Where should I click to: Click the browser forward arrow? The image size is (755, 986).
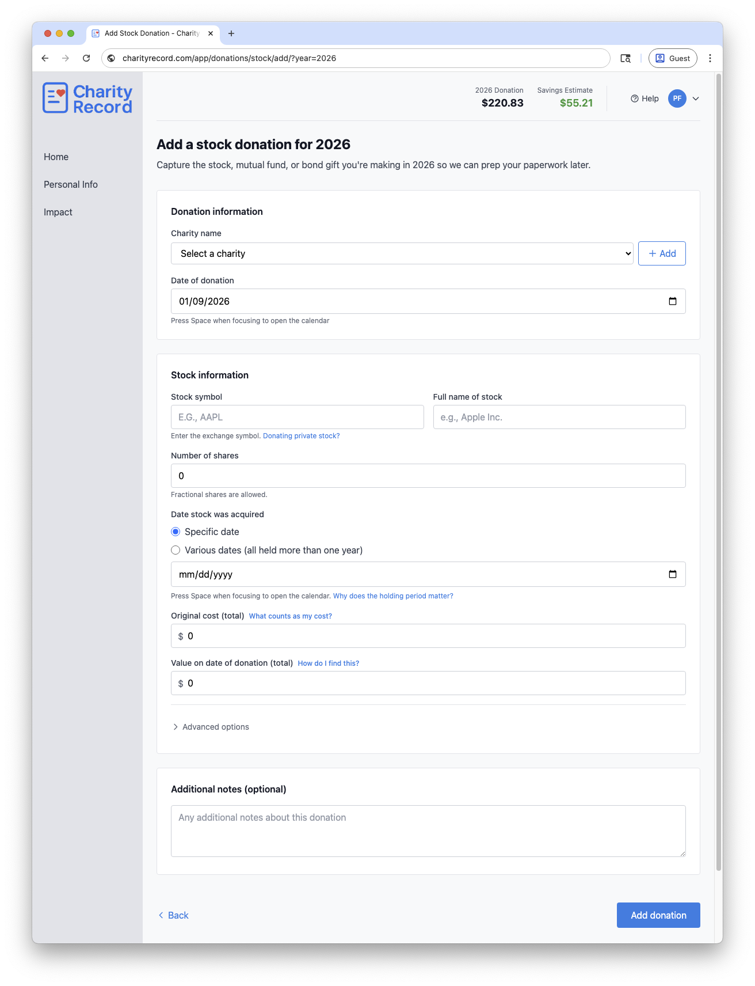click(x=66, y=58)
